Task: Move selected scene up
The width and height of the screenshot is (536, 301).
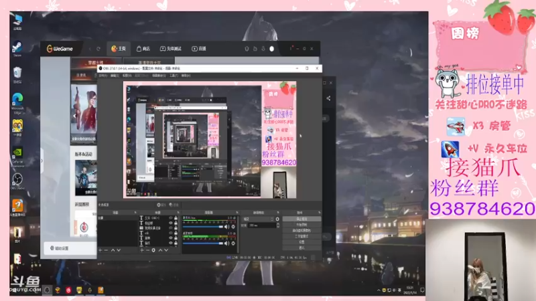Action: (113, 250)
